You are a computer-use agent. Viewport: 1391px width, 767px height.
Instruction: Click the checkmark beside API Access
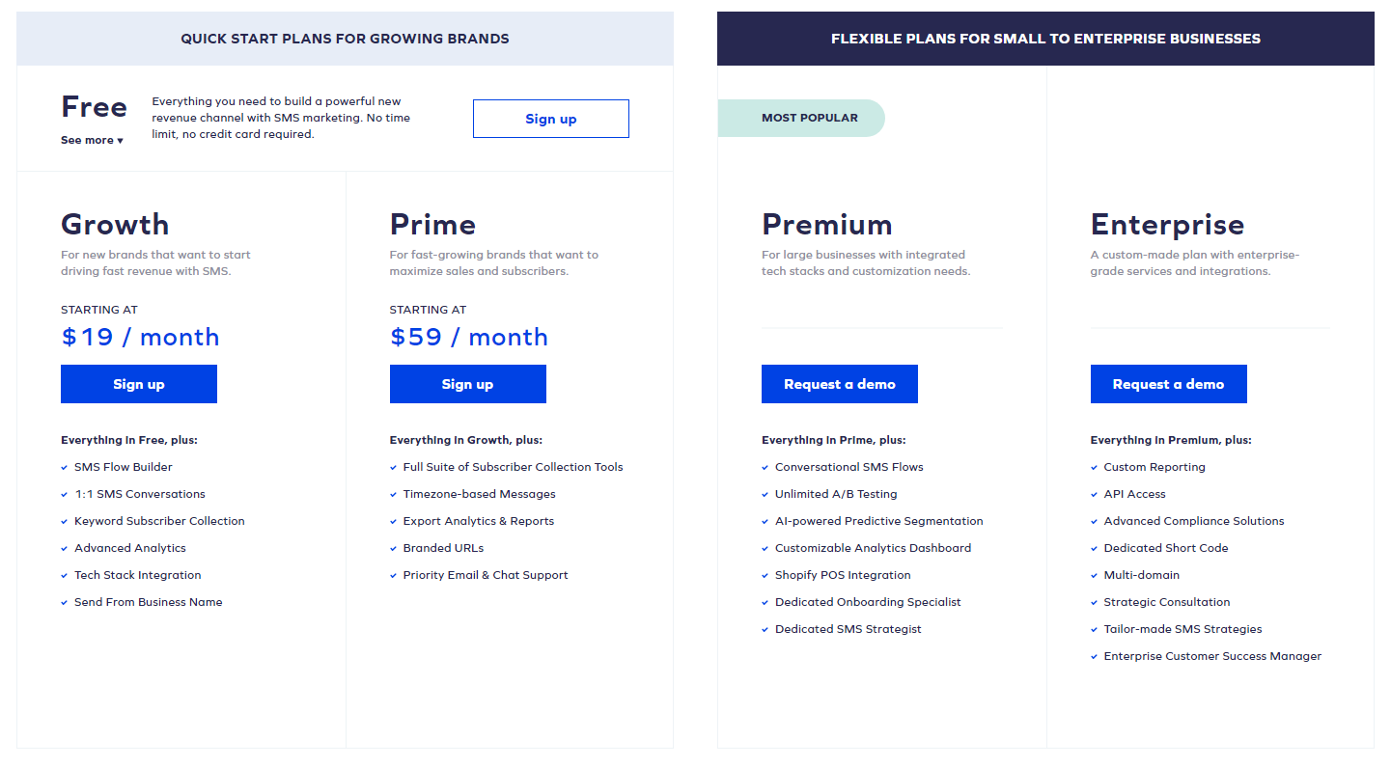[1095, 495]
